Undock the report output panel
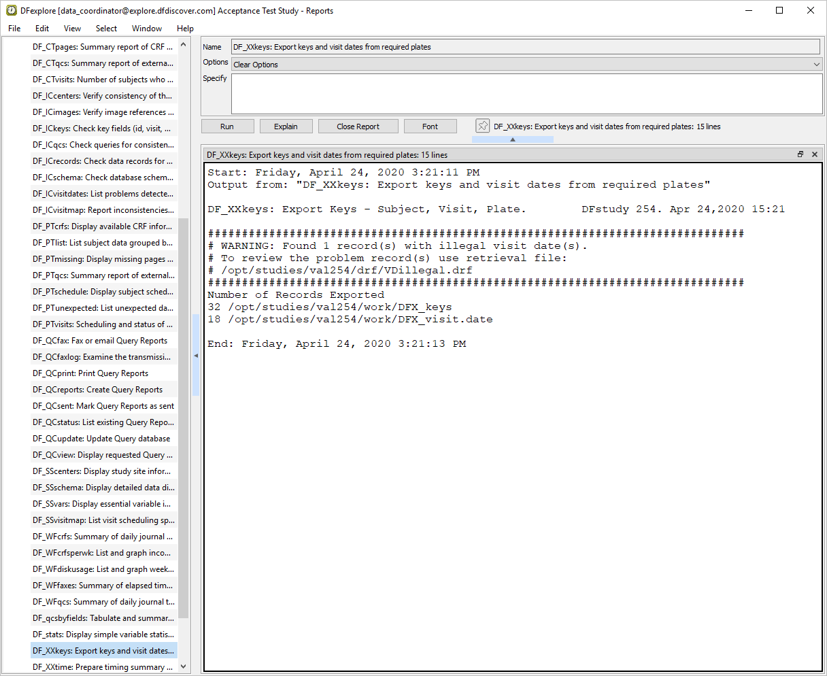 click(x=800, y=154)
